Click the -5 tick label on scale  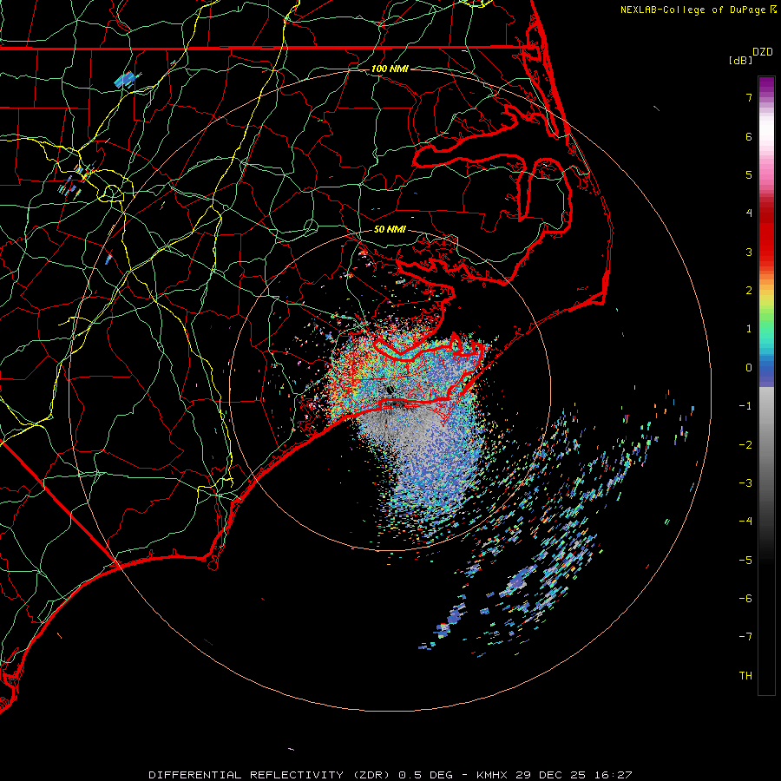pos(745,561)
